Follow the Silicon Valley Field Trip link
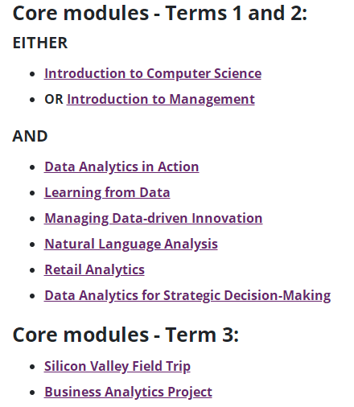 click(x=117, y=366)
